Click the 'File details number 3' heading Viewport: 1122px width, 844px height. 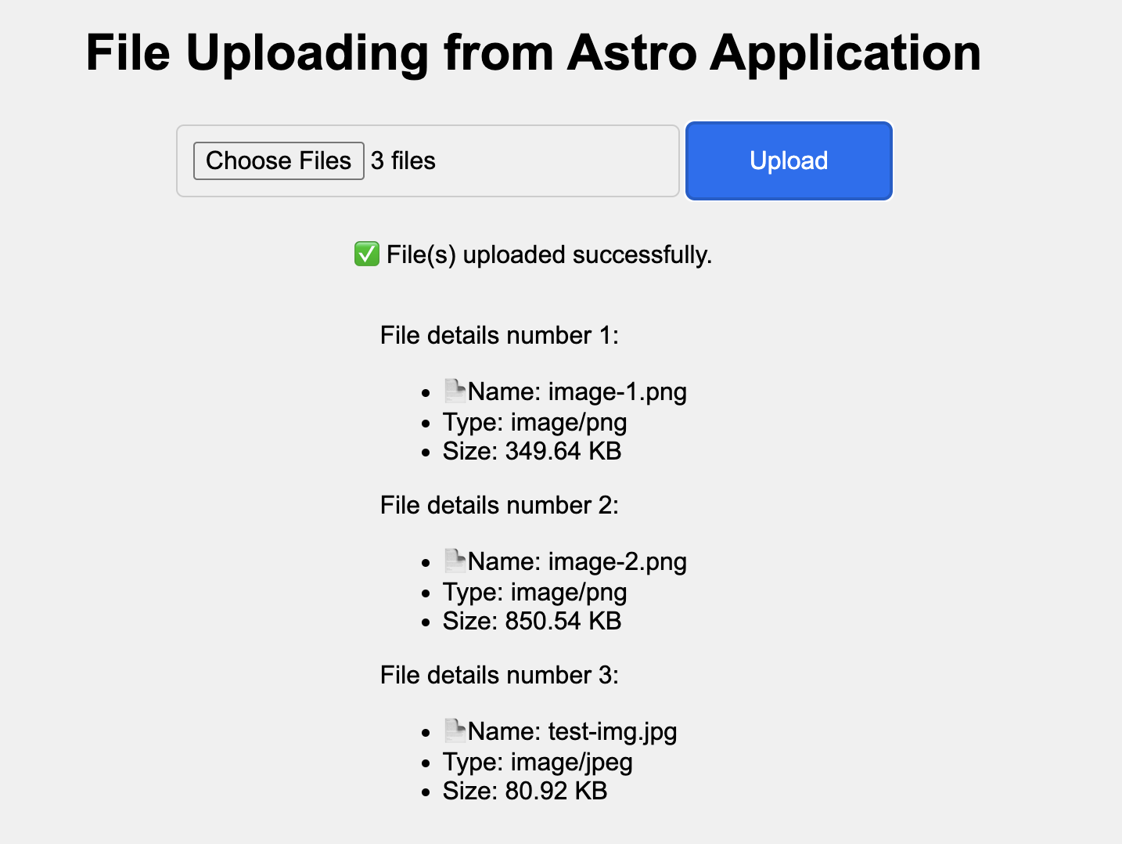pyautogui.click(x=499, y=675)
